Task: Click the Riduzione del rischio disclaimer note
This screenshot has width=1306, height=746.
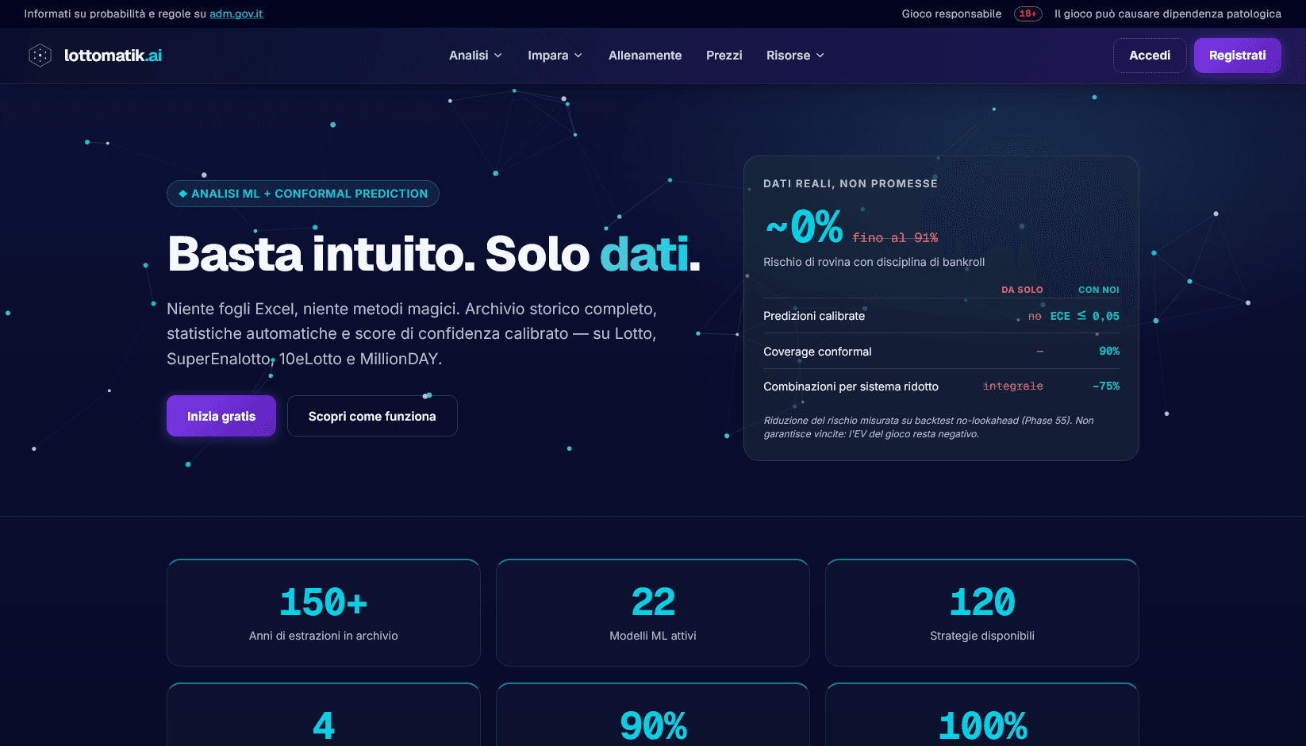Action: point(928,427)
